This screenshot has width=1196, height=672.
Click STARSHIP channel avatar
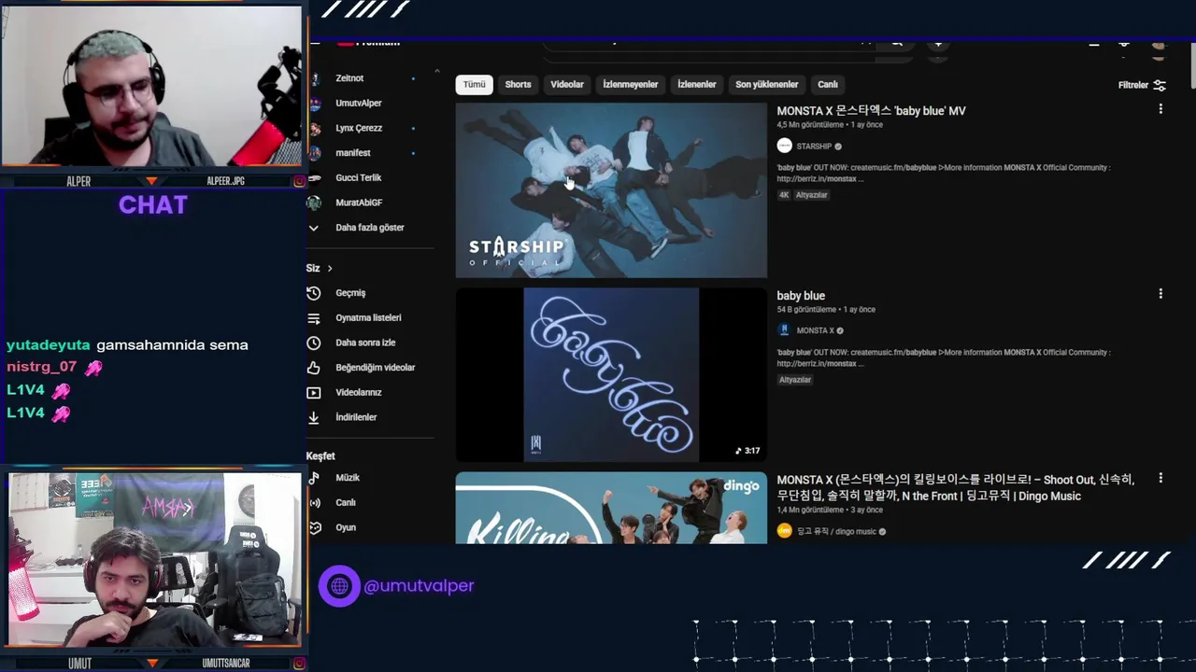(x=785, y=146)
